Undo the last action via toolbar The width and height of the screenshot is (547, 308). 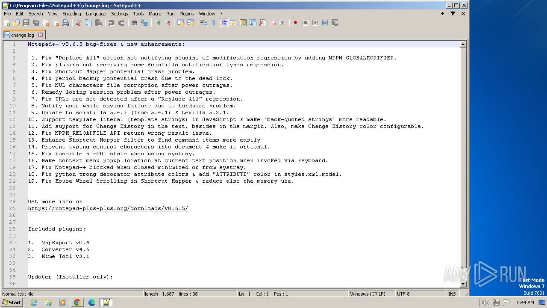click(112, 23)
